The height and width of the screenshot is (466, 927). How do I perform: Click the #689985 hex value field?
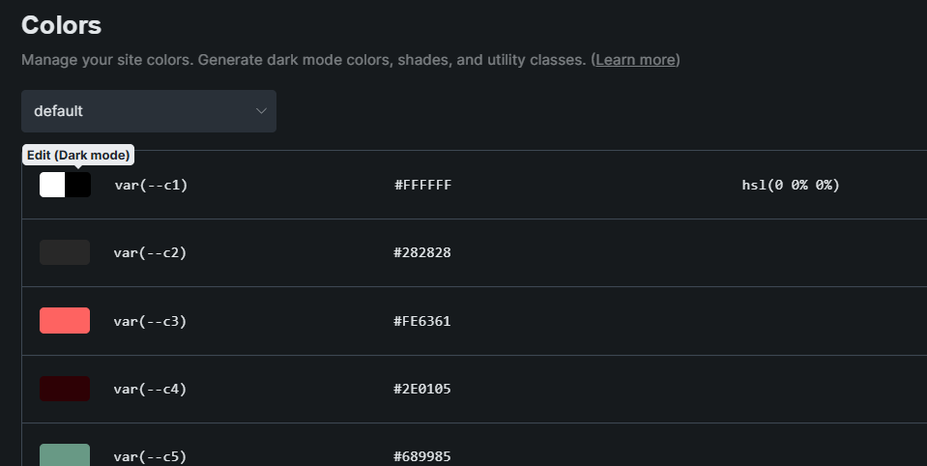point(422,456)
